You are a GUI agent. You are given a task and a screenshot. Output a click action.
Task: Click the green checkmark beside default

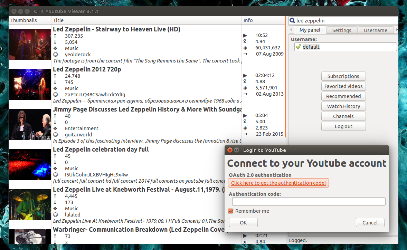tap(298, 47)
